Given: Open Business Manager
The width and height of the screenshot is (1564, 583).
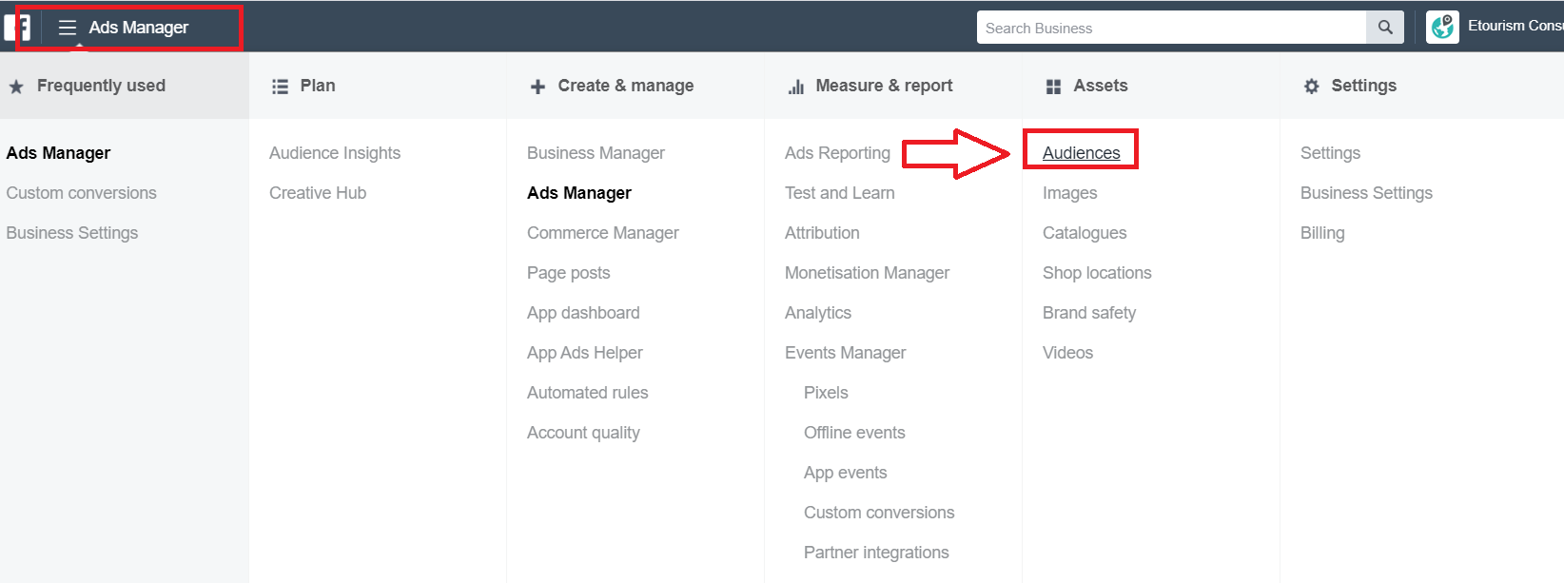Looking at the screenshot, I should point(596,153).
